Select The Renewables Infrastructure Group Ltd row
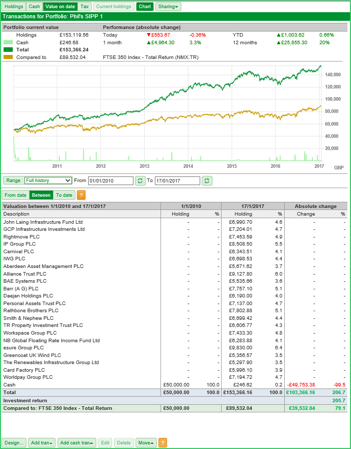Viewport: 351px width, 449px height. (174, 362)
